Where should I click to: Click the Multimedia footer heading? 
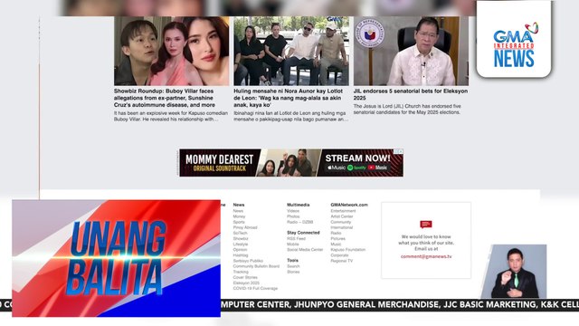298,205
